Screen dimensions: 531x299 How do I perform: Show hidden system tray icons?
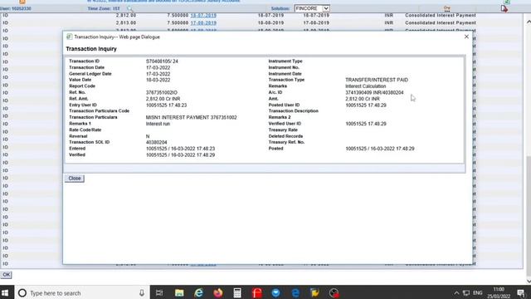pos(456,293)
